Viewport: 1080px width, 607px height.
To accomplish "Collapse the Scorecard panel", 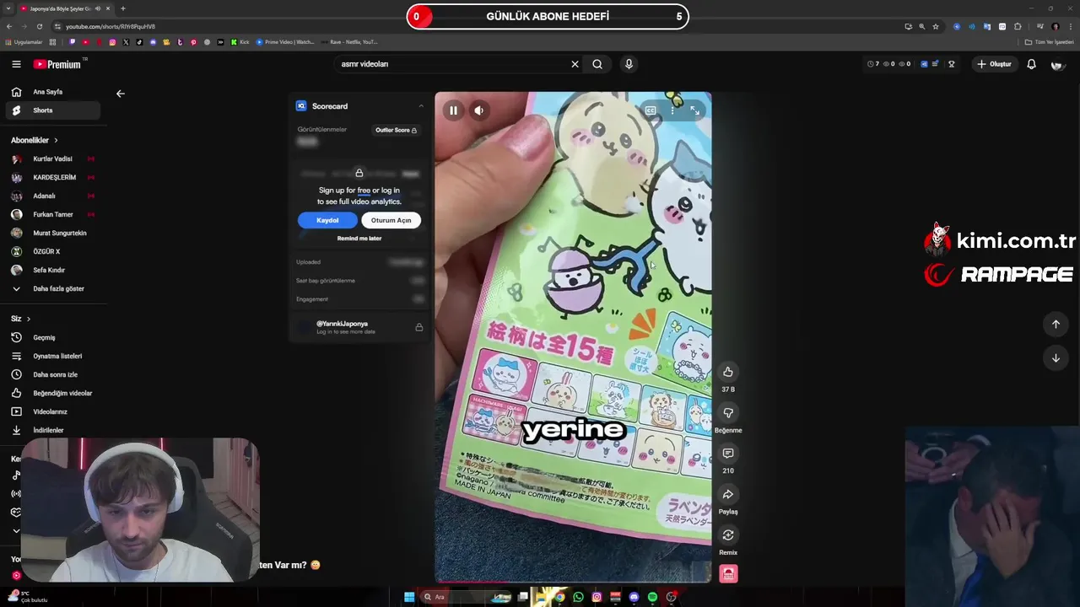I will pos(421,106).
